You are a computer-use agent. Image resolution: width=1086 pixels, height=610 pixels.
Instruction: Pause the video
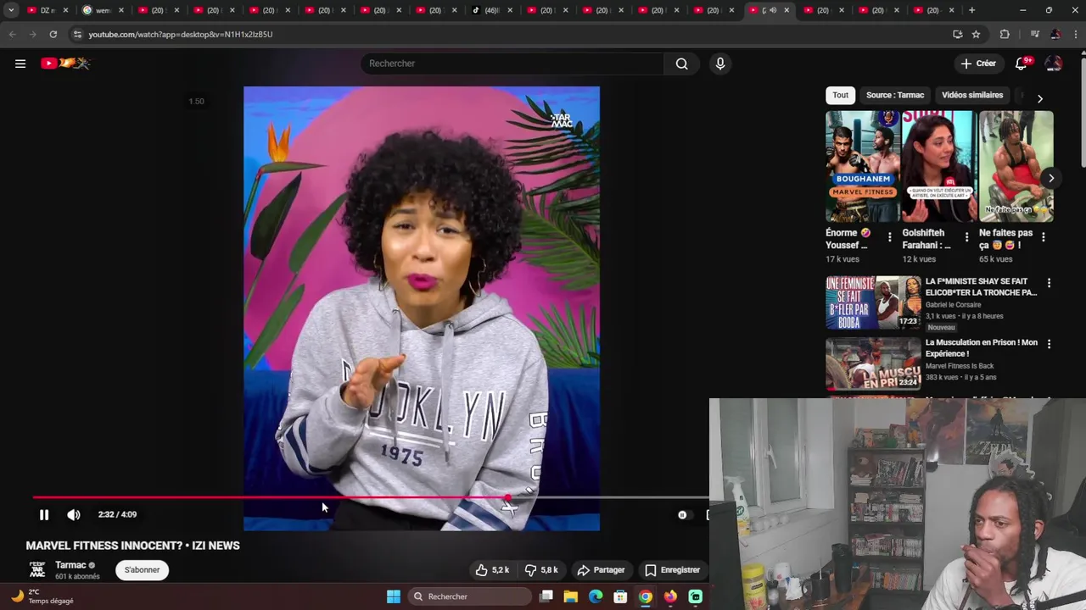(44, 514)
